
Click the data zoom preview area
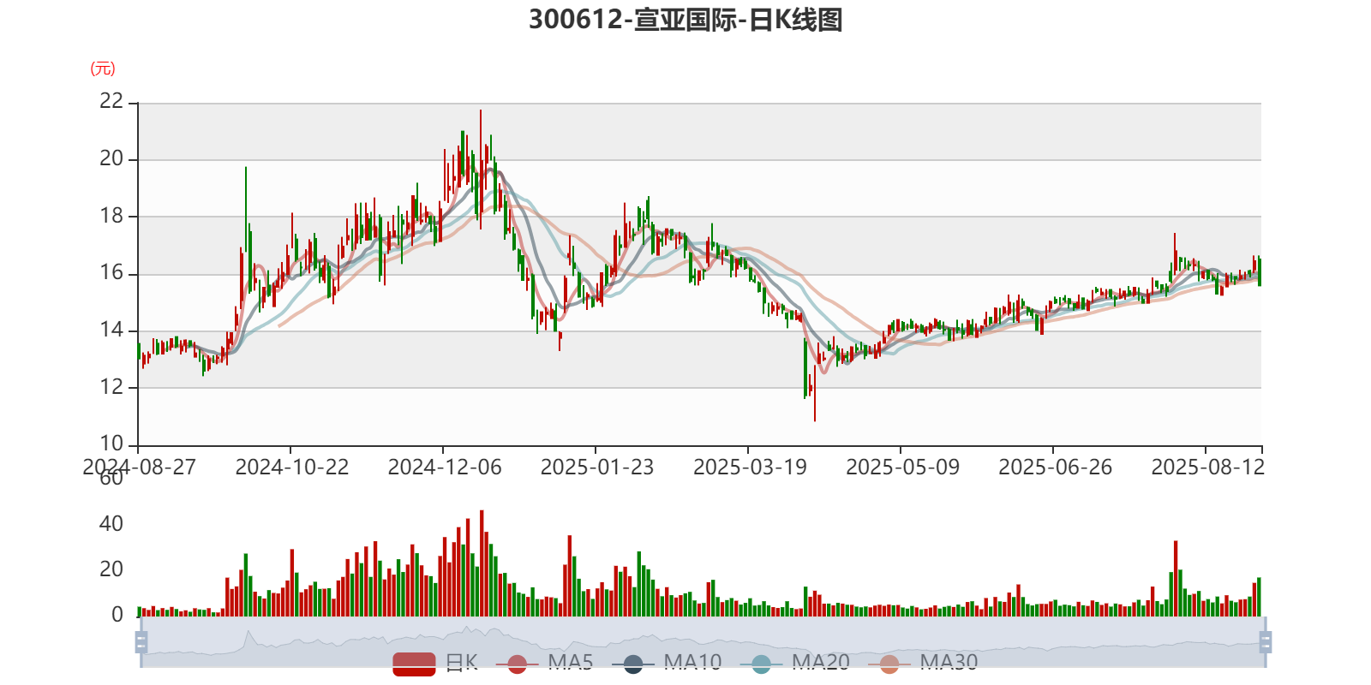[x=703, y=642]
